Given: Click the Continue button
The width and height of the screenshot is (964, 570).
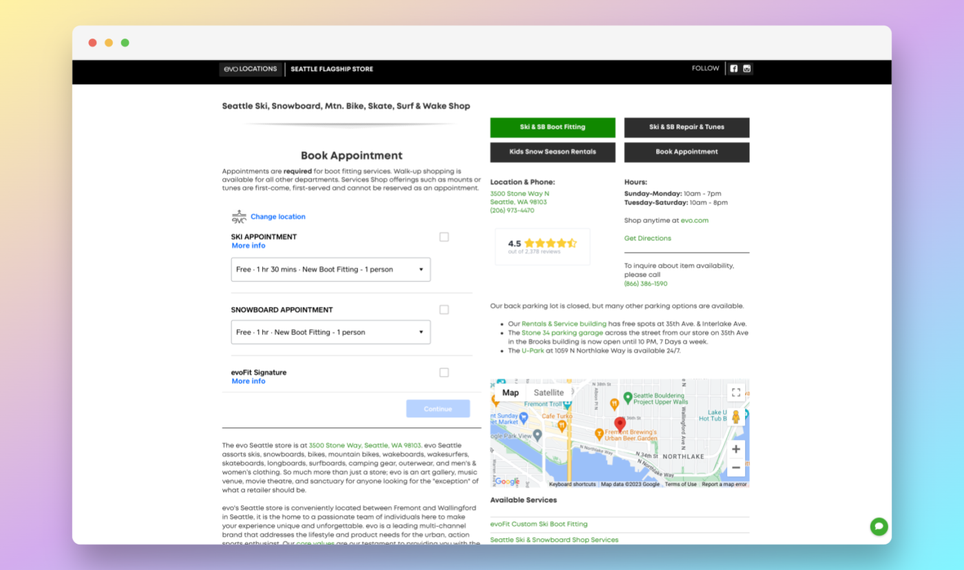Looking at the screenshot, I should [x=438, y=408].
